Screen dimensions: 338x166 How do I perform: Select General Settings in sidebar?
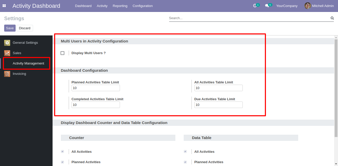[26, 43]
